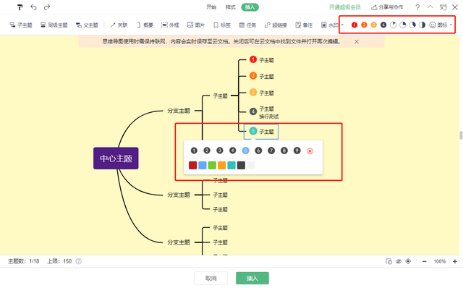Apply orange priority 2 icon from toolbar

[x=364, y=25]
